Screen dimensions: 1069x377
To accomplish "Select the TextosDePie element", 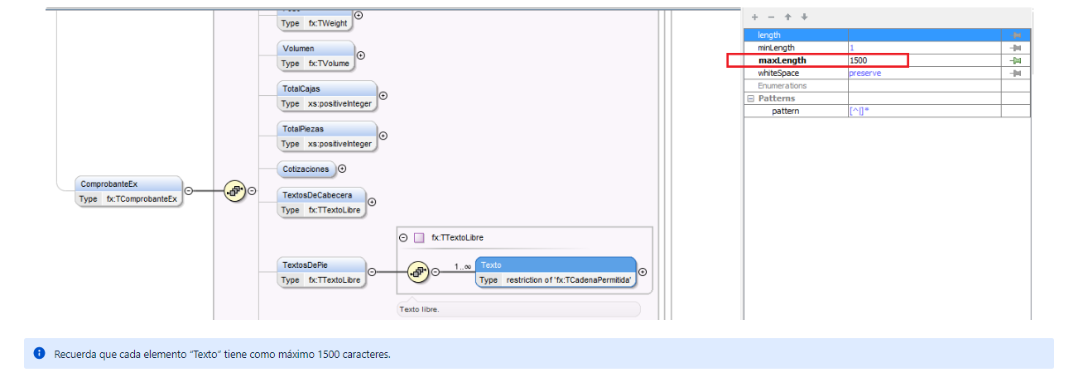I will click(321, 271).
